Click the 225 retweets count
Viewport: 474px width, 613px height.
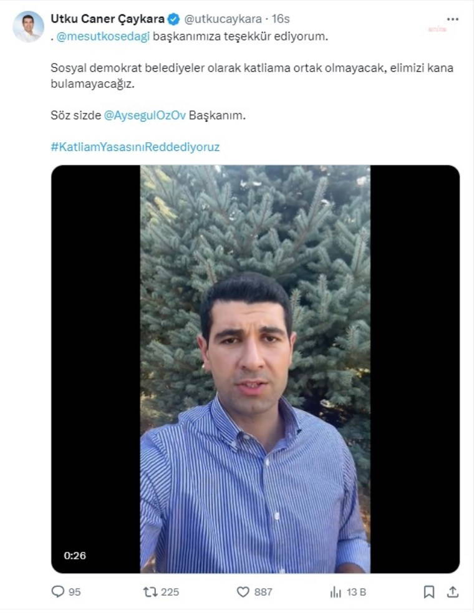pos(170,592)
